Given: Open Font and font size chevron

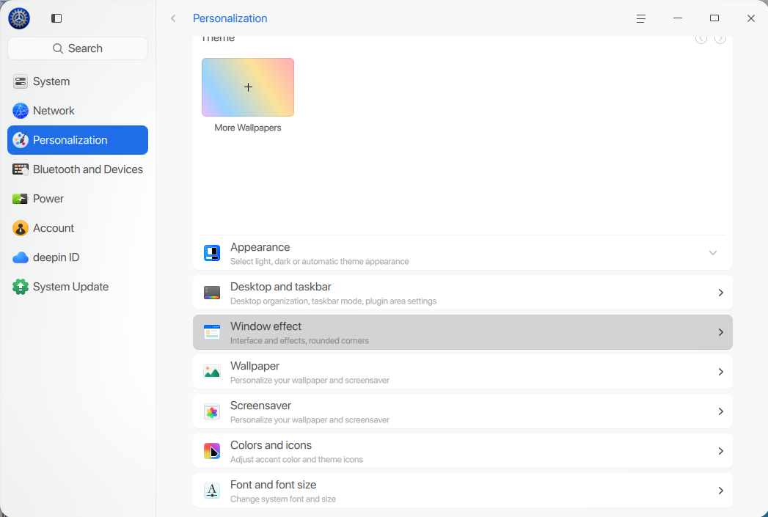Looking at the screenshot, I should (720, 491).
